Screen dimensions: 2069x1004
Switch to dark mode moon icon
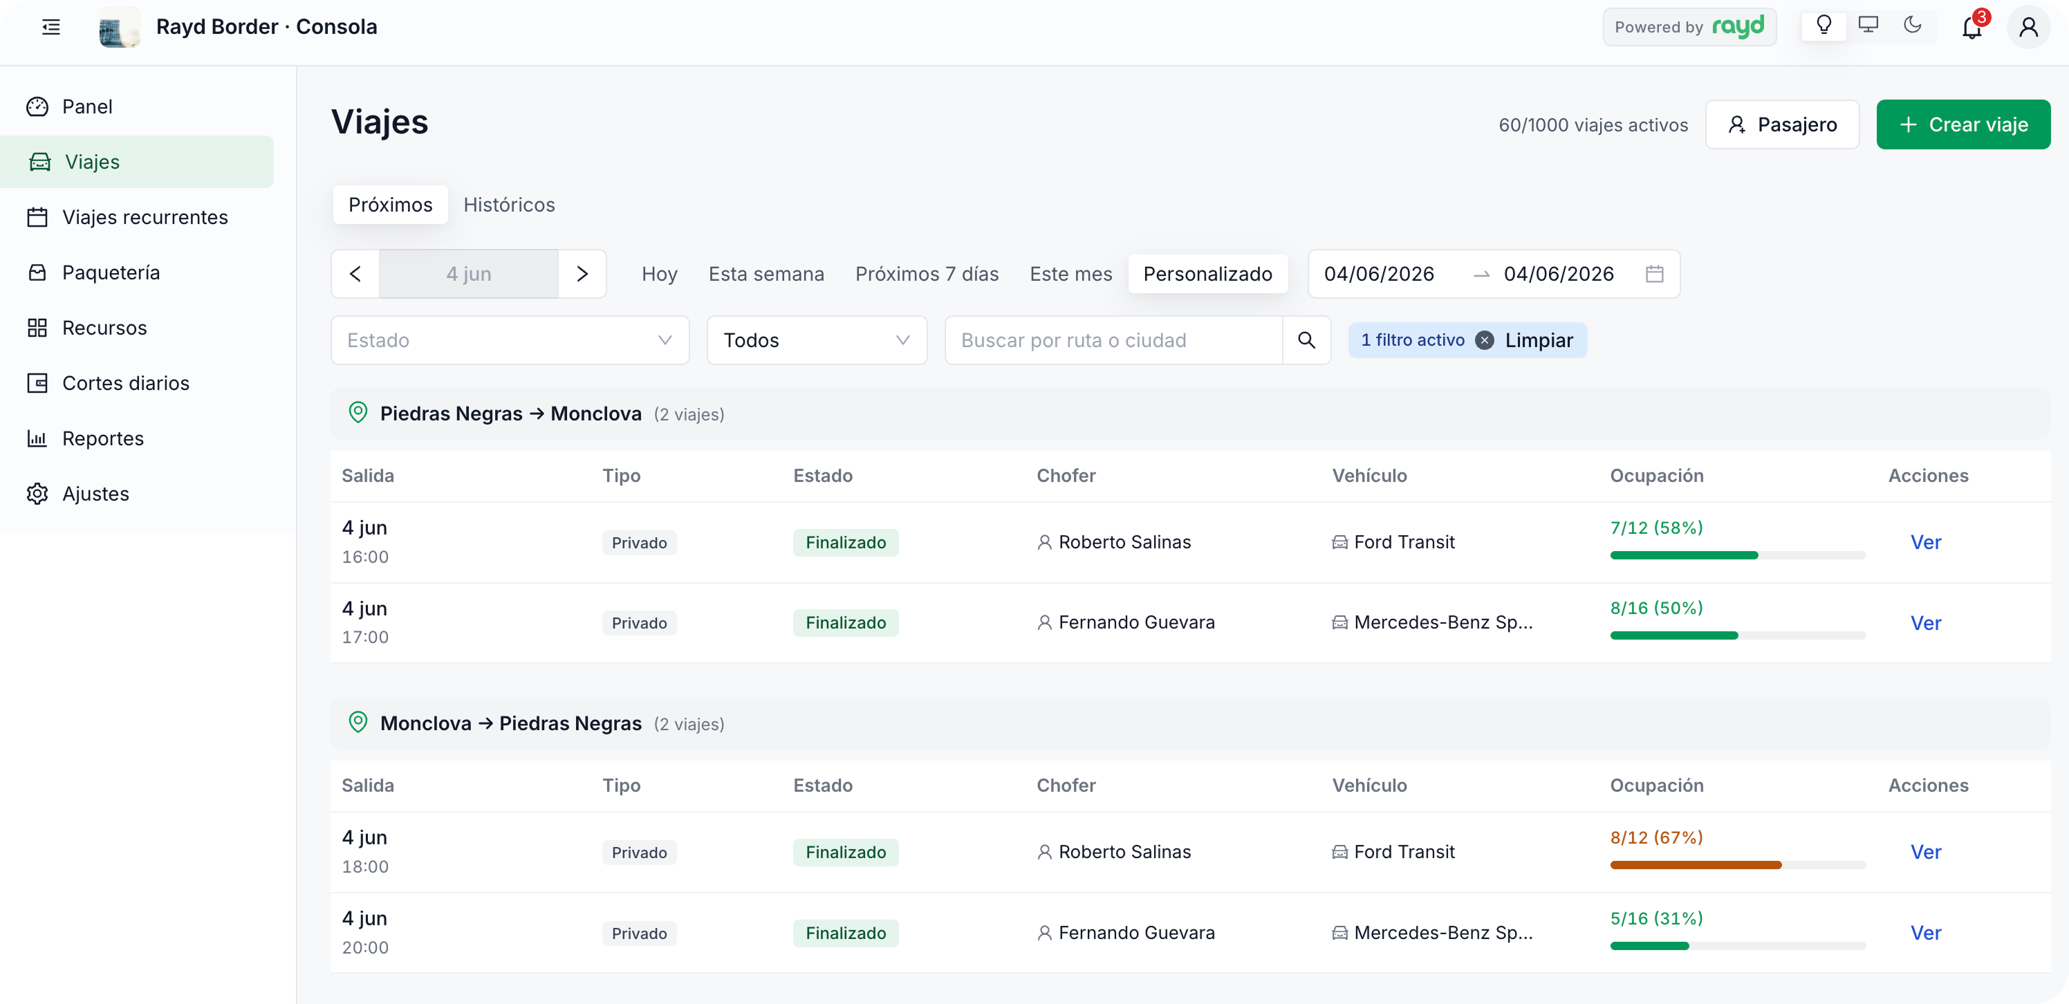[1913, 26]
